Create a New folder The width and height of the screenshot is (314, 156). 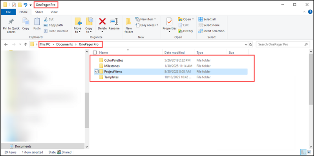129,25
